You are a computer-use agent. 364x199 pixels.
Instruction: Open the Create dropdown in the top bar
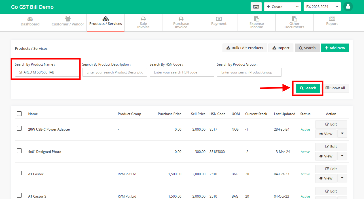coord(282,7)
